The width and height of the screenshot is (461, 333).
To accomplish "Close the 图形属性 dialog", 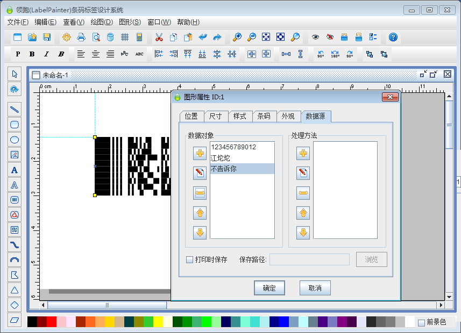I will click(390, 97).
